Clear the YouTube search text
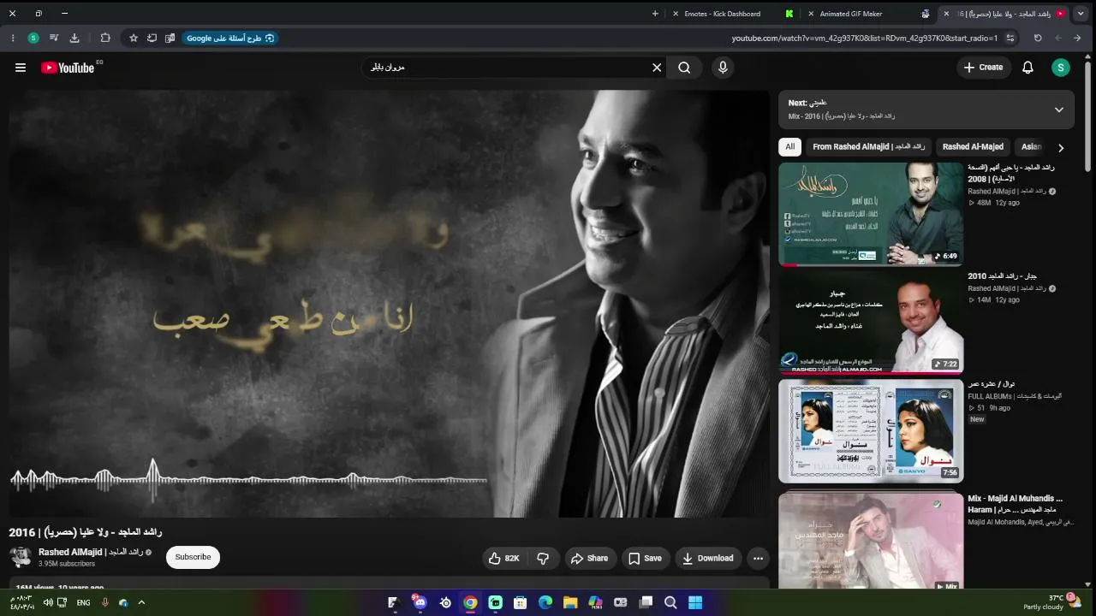The width and height of the screenshot is (1096, 616). [x=657, y=68]
